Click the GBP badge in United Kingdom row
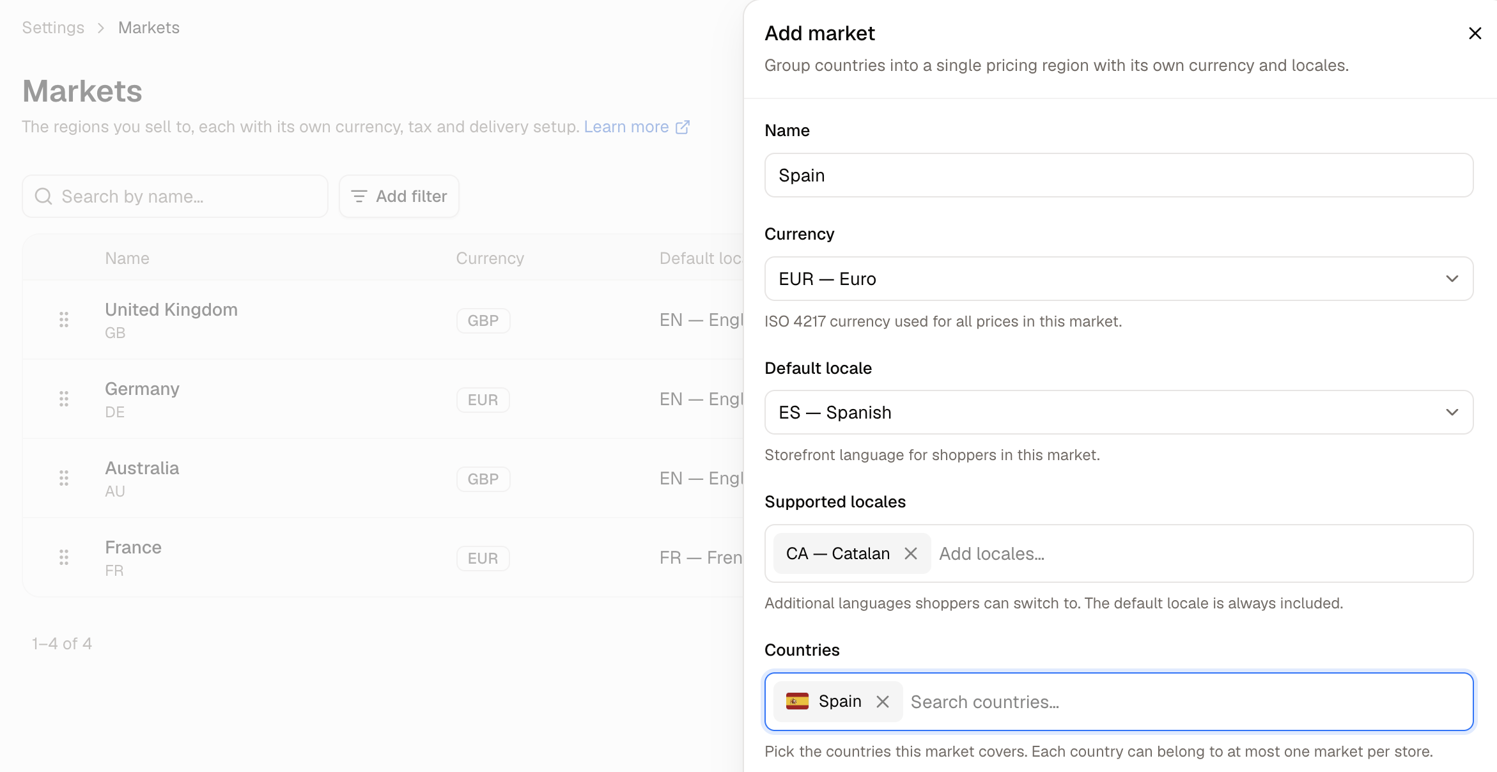Viewport: 1497px width, 772px height. (x=483, y=321)
